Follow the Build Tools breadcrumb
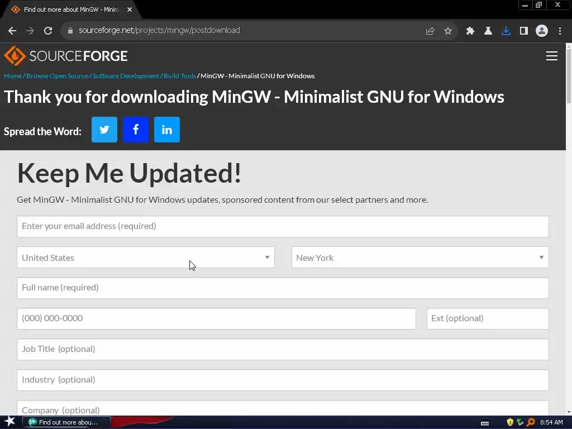Image resolution: width=572 pixels, height=429 pixels. click(x=180, y=76)
